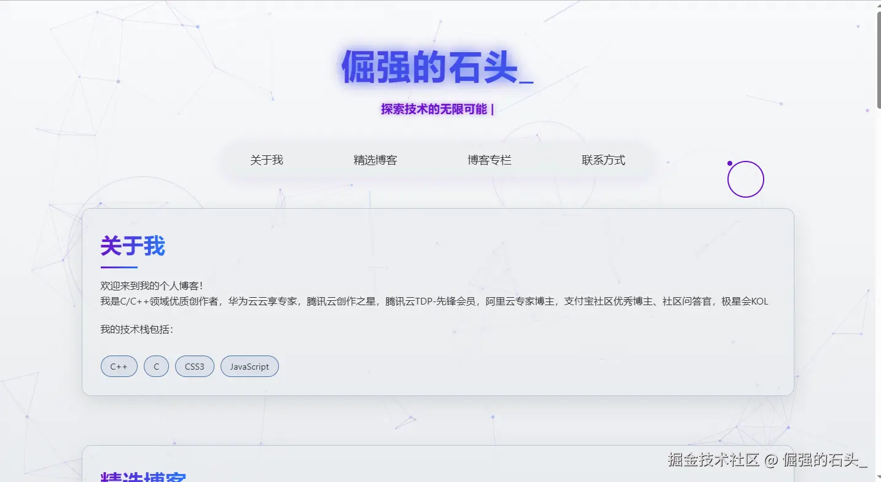This screenshot has height=482, width=881.
Task: Click the 我的技术栈包括 text line
Action: [131, 330]
